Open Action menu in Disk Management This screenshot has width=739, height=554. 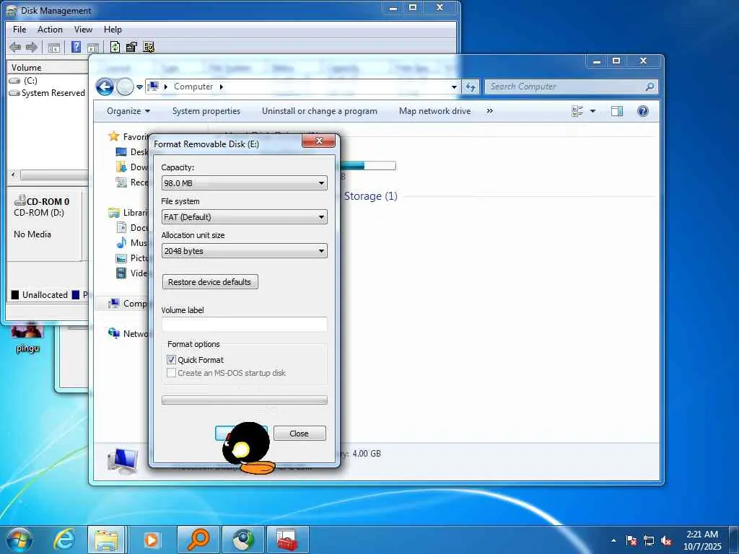point(50,29)
